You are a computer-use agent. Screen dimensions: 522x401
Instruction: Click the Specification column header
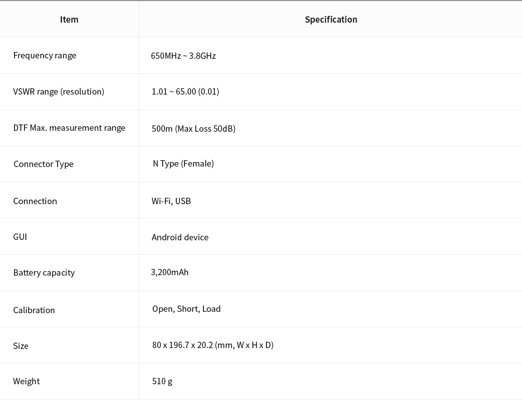point(331,19)
